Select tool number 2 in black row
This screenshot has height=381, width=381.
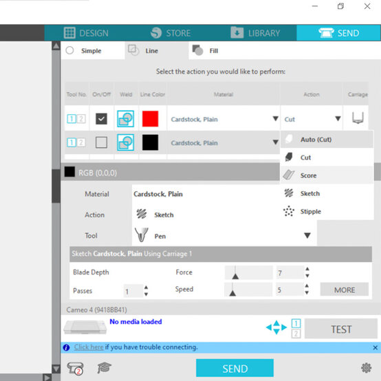(81, 142)
